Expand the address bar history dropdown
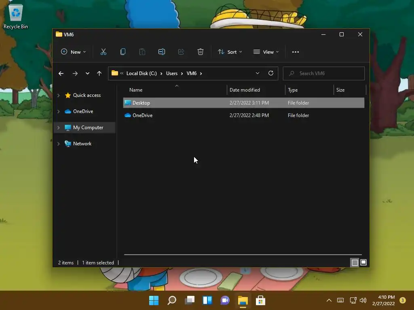Image resolution: width=414 pixels, height=310 pixels. click(258, 73)
